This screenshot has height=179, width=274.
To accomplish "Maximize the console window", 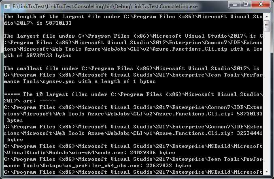I will [246, 4].
